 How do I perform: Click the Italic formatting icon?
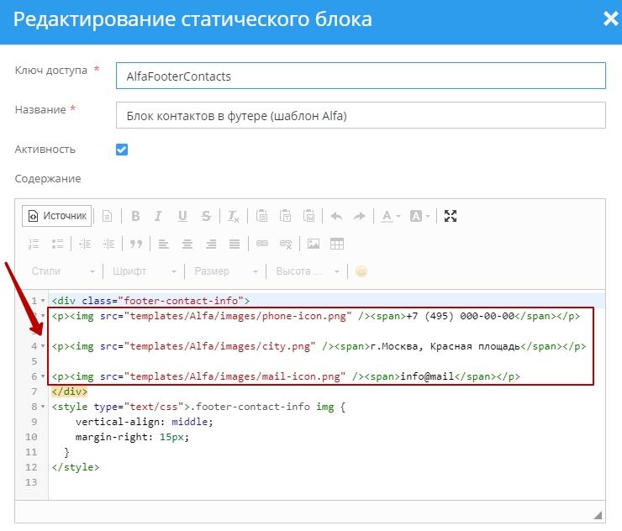159,216
